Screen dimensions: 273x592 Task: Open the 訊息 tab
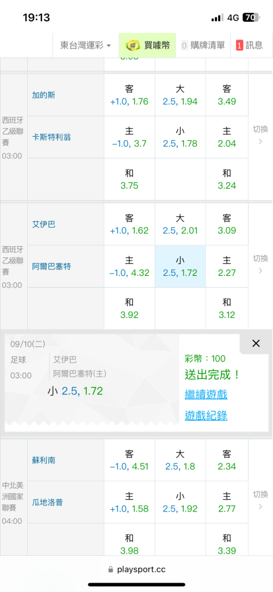coord(249,46)
